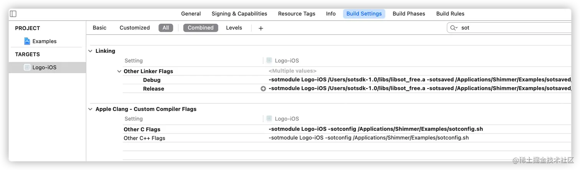Switch view to Levels
This screenshot has height=170, width=580.
(x=234, y=28)
